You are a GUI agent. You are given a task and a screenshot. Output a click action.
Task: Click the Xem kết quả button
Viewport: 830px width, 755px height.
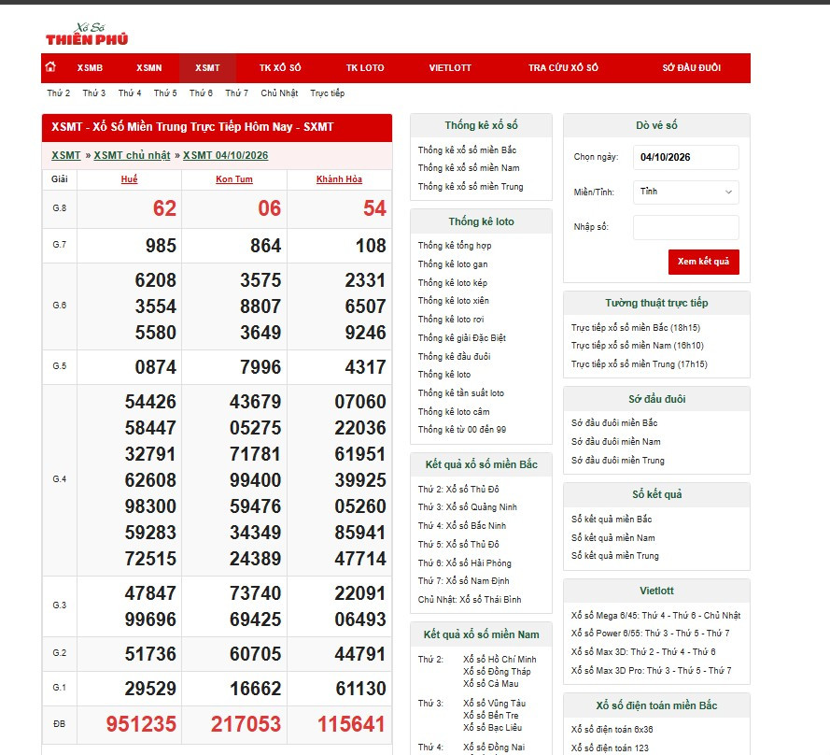[x=703, y=262]
